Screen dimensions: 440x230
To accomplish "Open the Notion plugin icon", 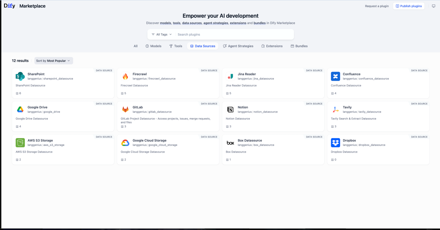I will (x=230, y=109).
